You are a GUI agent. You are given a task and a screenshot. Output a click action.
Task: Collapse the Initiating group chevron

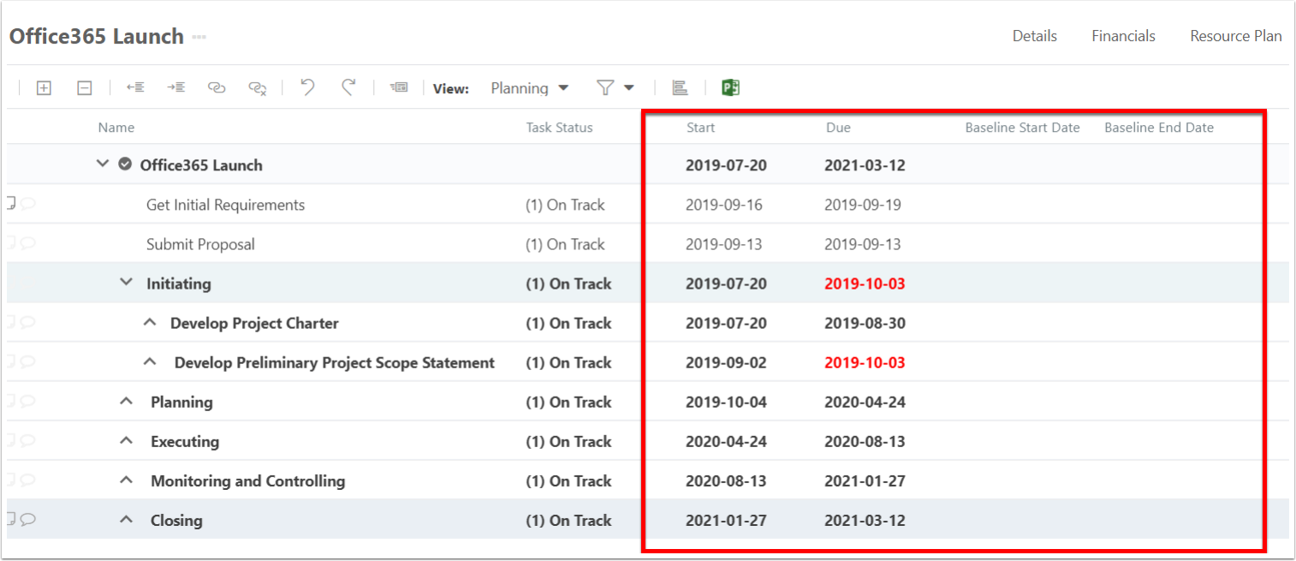127,282
